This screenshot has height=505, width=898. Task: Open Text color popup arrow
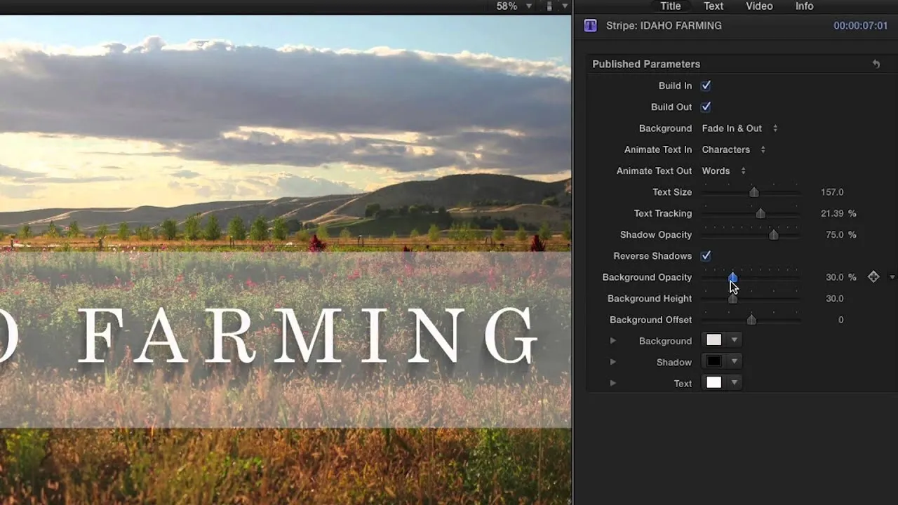pyautogui.click(x=735, y=383)
